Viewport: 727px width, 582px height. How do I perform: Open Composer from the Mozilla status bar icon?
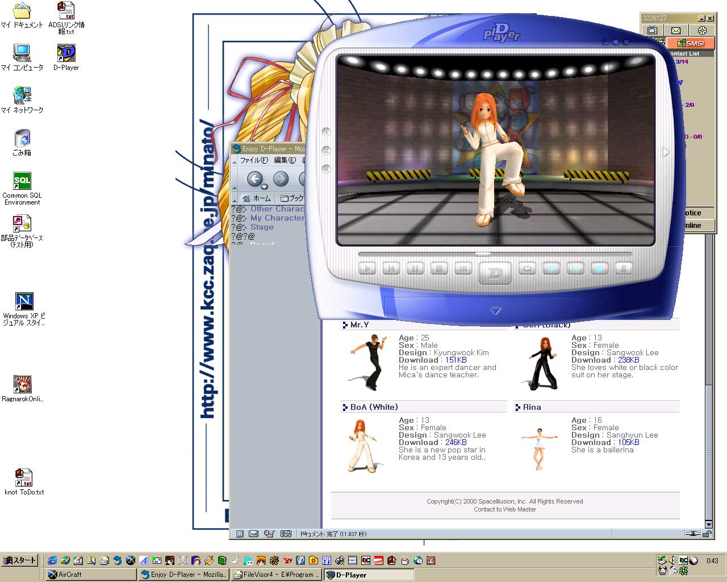click(269, 534)
